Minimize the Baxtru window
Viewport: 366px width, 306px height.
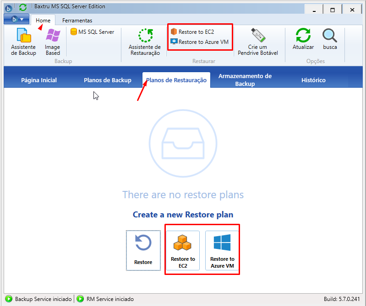314,10
